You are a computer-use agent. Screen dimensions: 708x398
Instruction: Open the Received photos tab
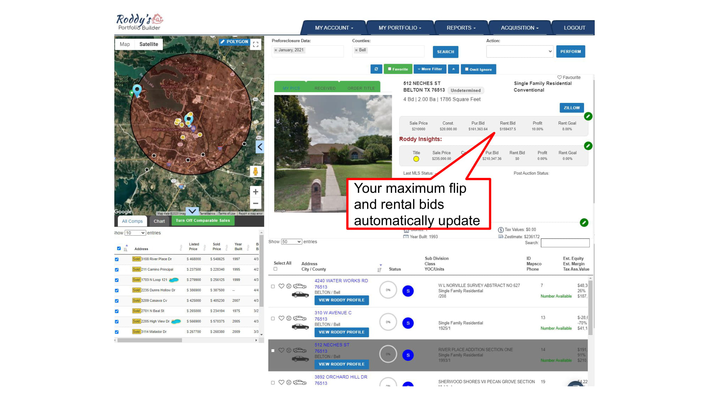(325, 88)
